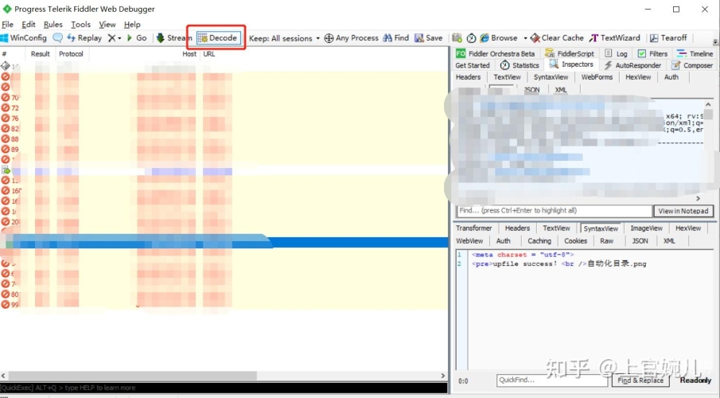The width and height of the screenshot is (720, 398).
Task: Open the View menu
Action: pyautogui.click(x=107, y=25)
